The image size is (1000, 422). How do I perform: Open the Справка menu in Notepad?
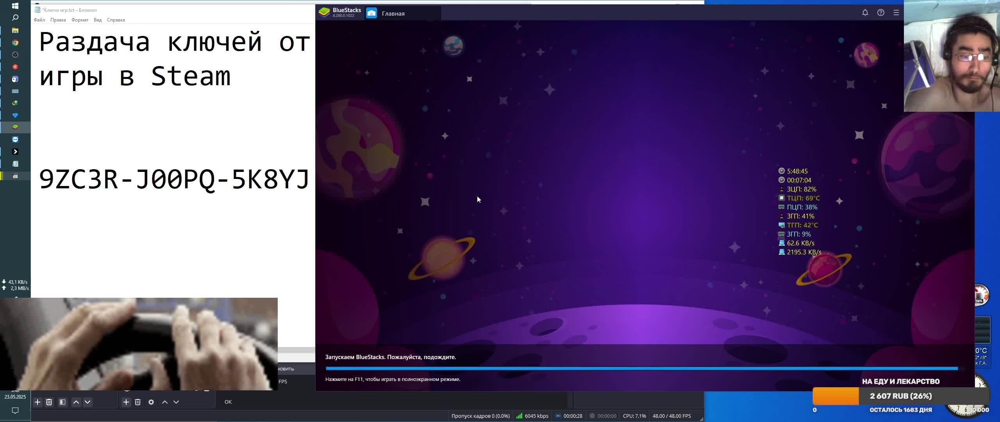pos(116,20)
